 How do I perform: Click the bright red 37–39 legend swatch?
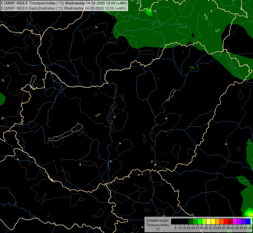[226, 221]
